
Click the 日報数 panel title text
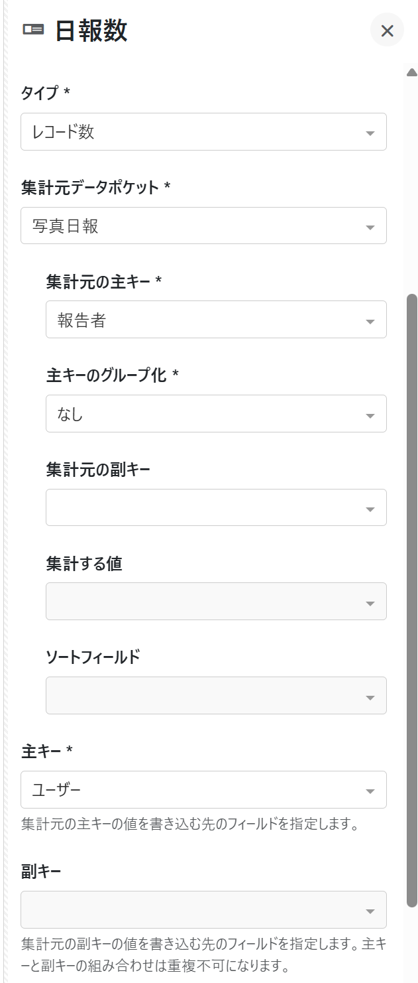tap(91, 31)
